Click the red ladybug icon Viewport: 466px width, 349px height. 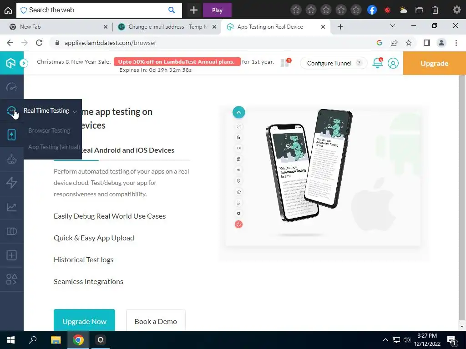[x=387, y=10]
